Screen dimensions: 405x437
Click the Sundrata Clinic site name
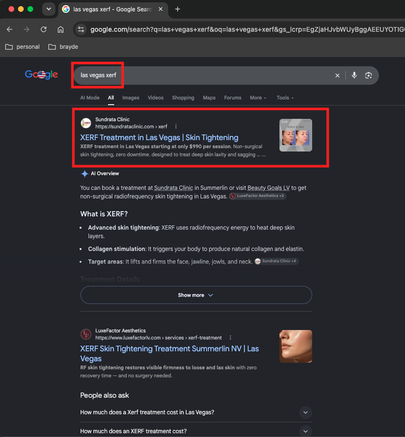tap(112, 120)
